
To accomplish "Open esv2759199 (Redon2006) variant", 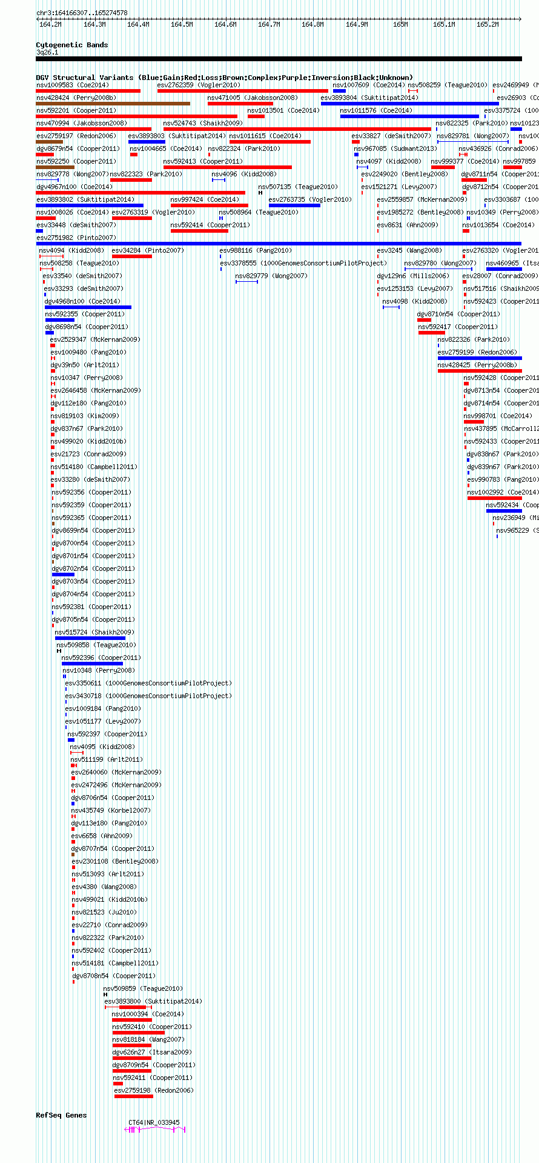I will (x=477, y=352).
